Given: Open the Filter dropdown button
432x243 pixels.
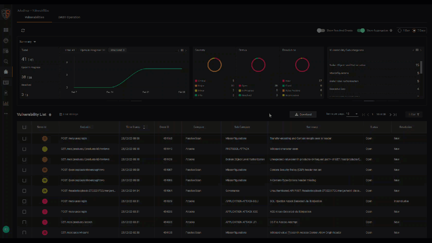Looking at the screenshot, I should click(414, 115).
